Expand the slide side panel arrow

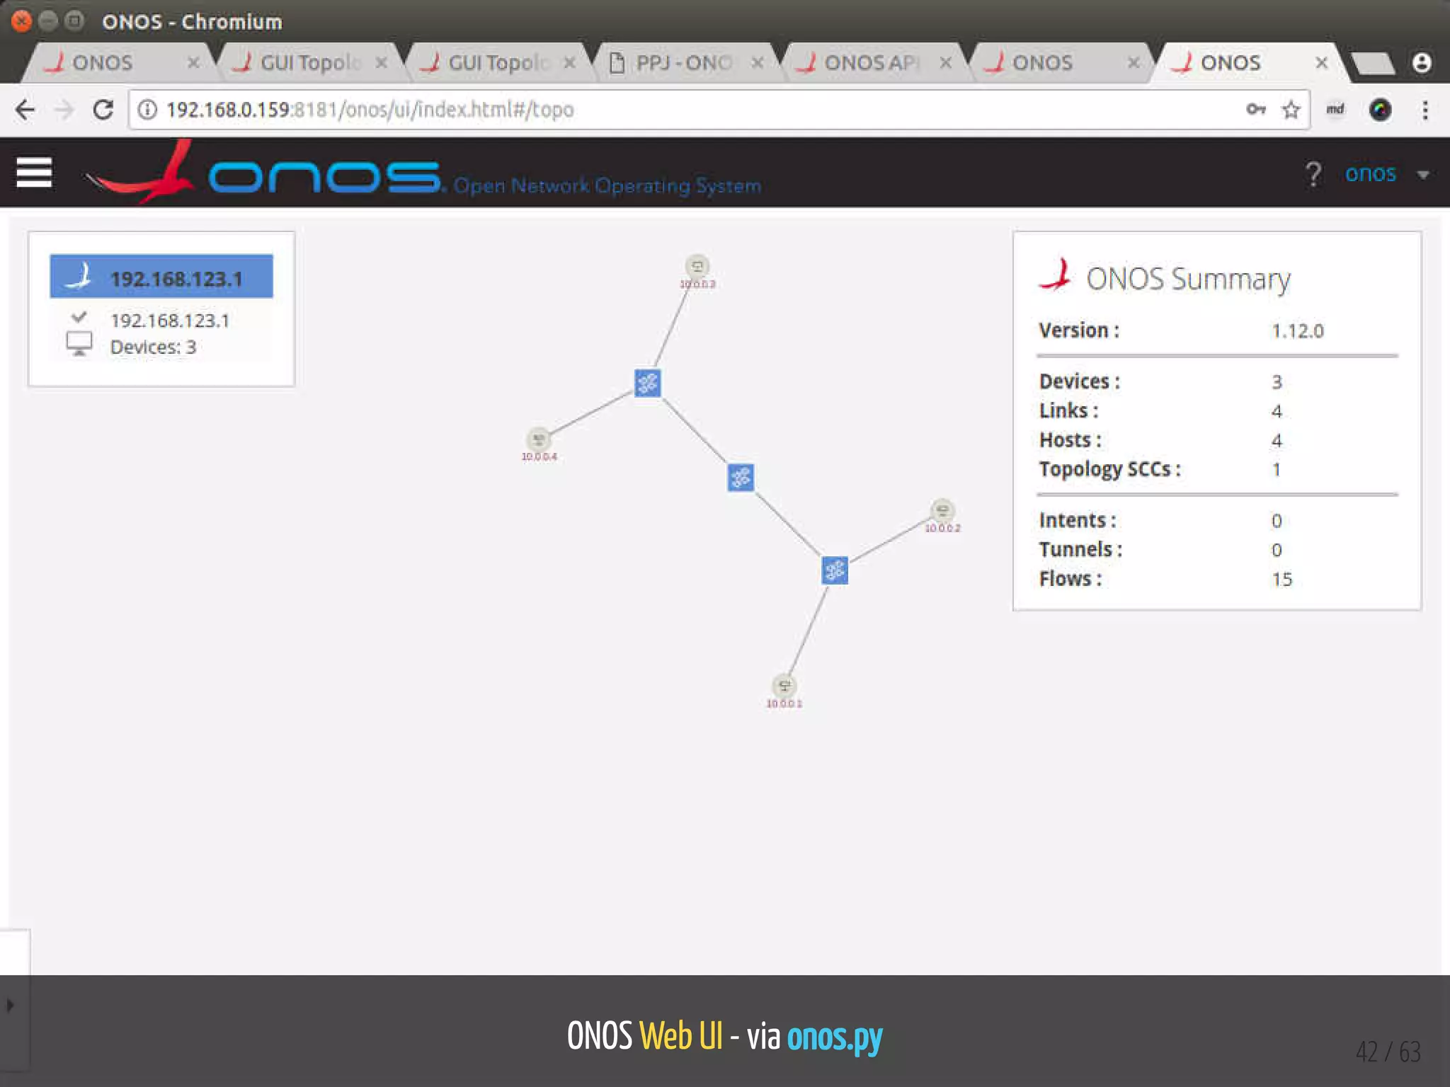click(x=10, y=1005)
